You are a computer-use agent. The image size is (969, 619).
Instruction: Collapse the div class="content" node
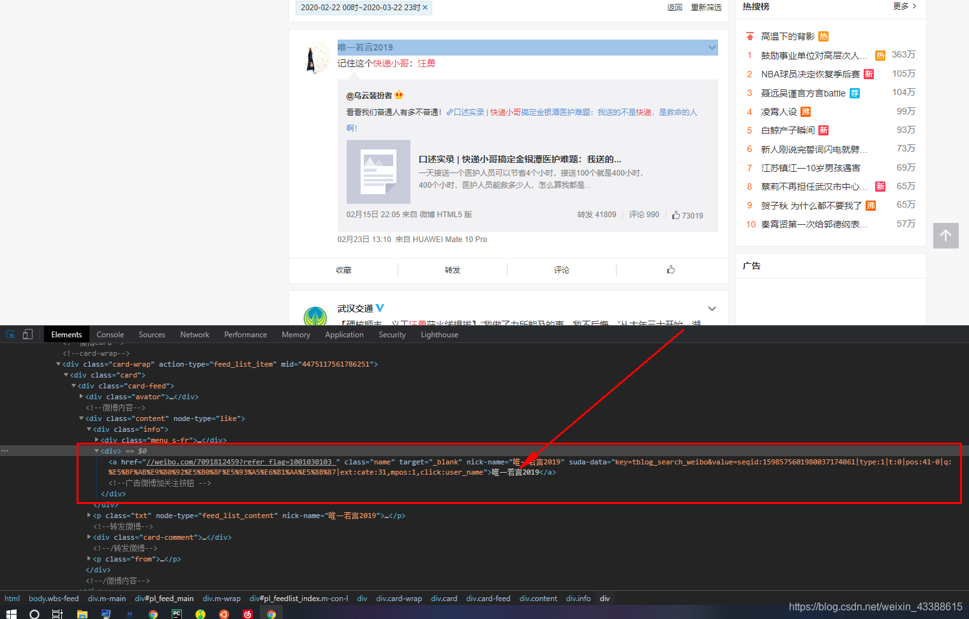81,418
